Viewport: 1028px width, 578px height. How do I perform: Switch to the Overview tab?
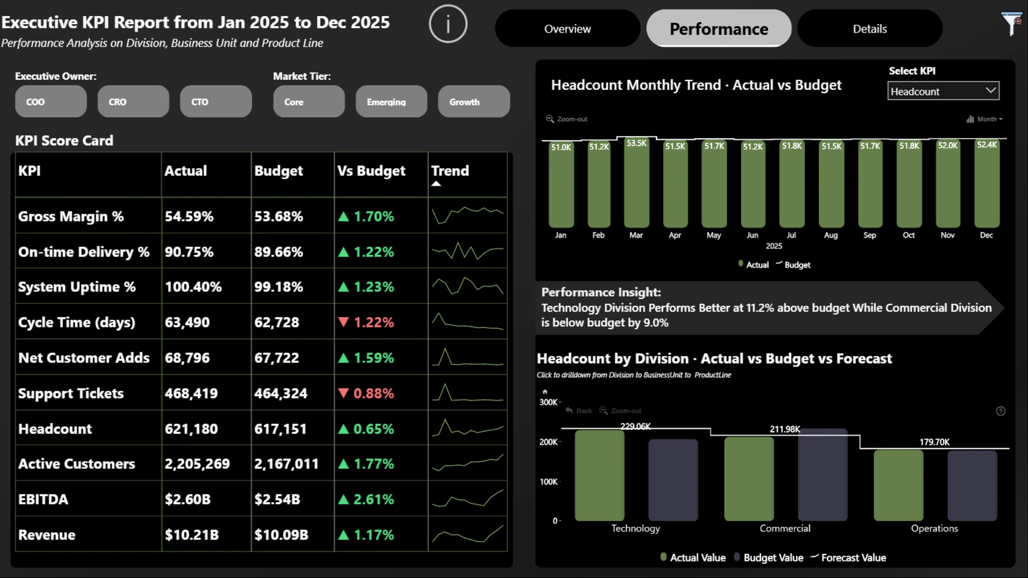click(x=567, y=29)
